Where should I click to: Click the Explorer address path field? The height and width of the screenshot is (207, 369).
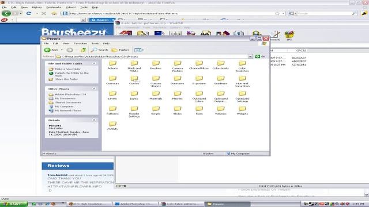point(152,56)
